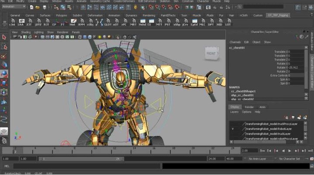Toggle snap to curves magnet icon
The height and width of the screenshot is (175, 314).
coord(157,7)
